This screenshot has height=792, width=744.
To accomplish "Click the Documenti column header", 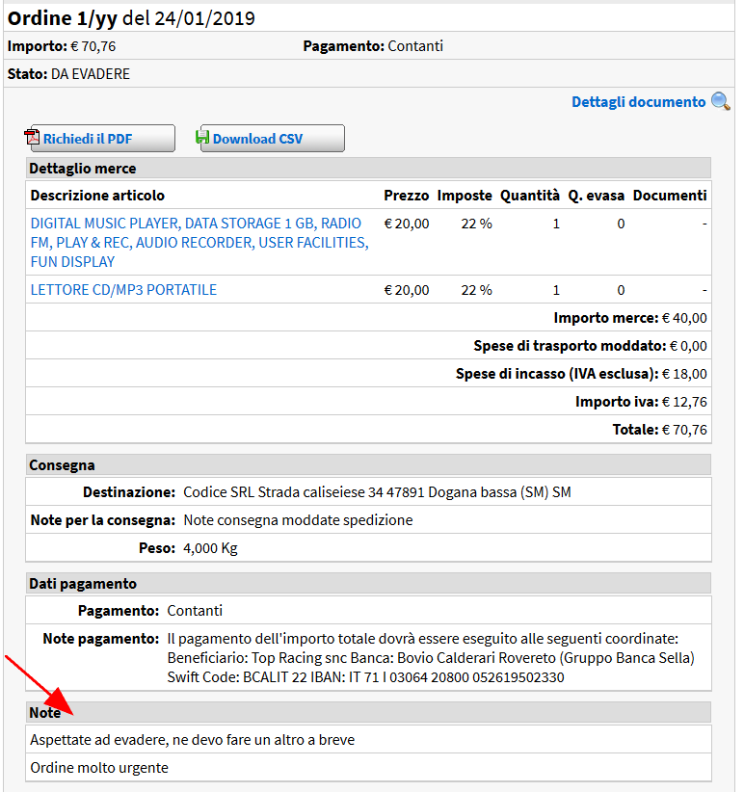I will pos(670,196).
